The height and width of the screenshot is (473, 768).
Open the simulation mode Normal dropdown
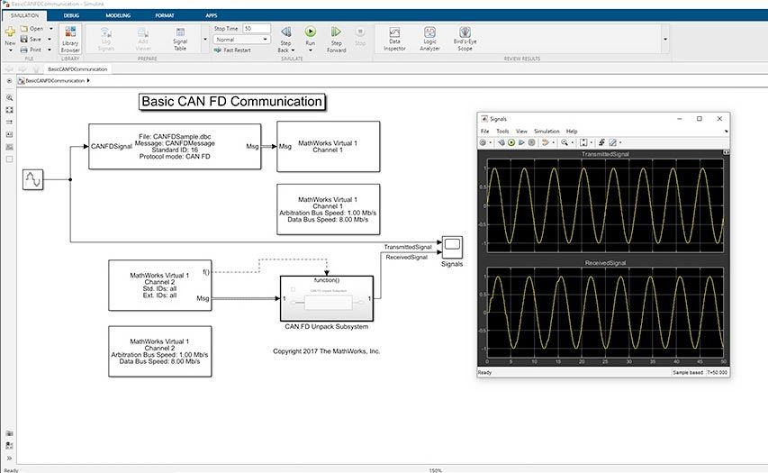(x=241, y=40)
